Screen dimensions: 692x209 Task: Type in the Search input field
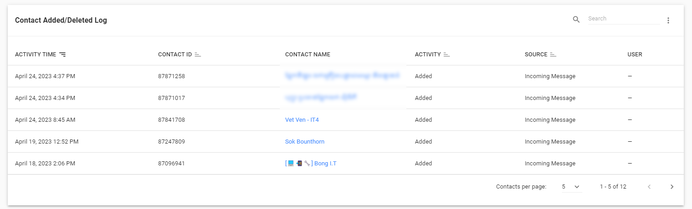coord(623,19)
